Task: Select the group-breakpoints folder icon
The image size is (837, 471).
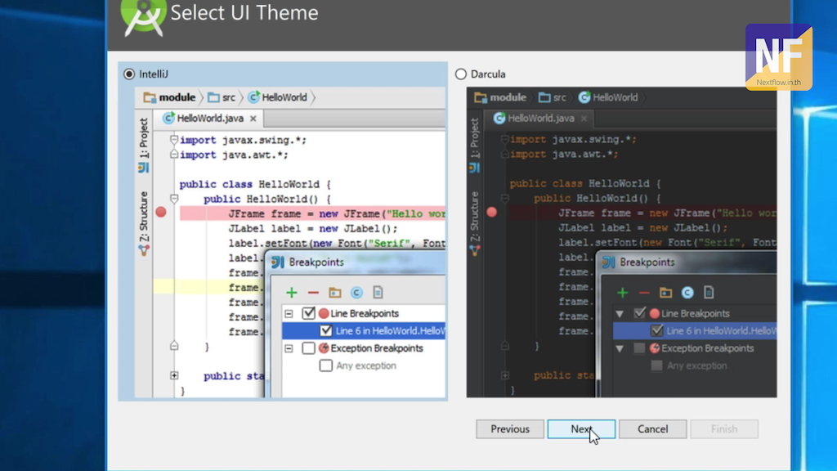Action: pyautogui.click(x=335, y=292)
